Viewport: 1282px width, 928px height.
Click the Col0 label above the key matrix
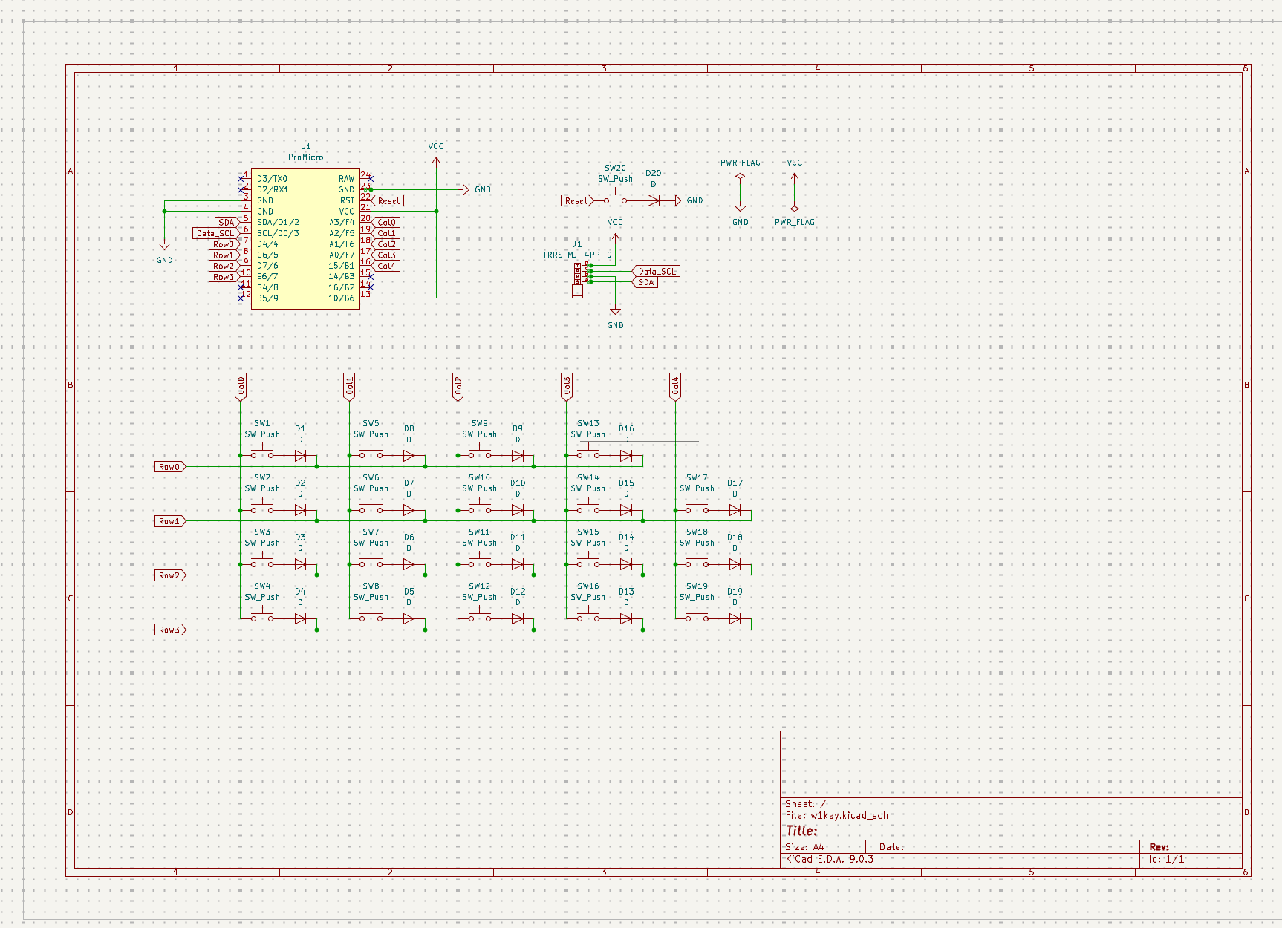(241, 386)
